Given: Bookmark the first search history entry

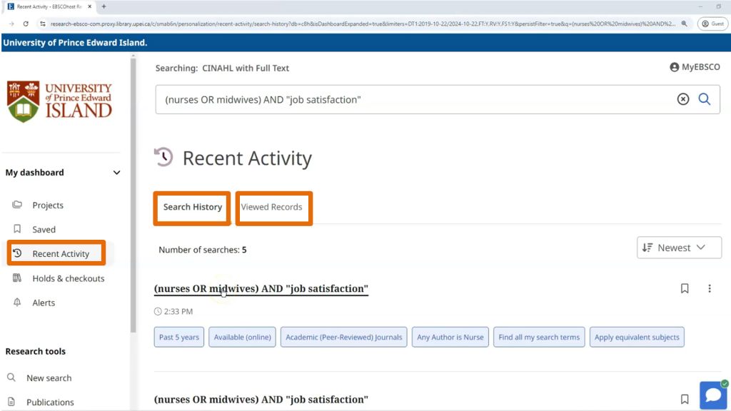Looking at the screenshot, I should (685, 288).
